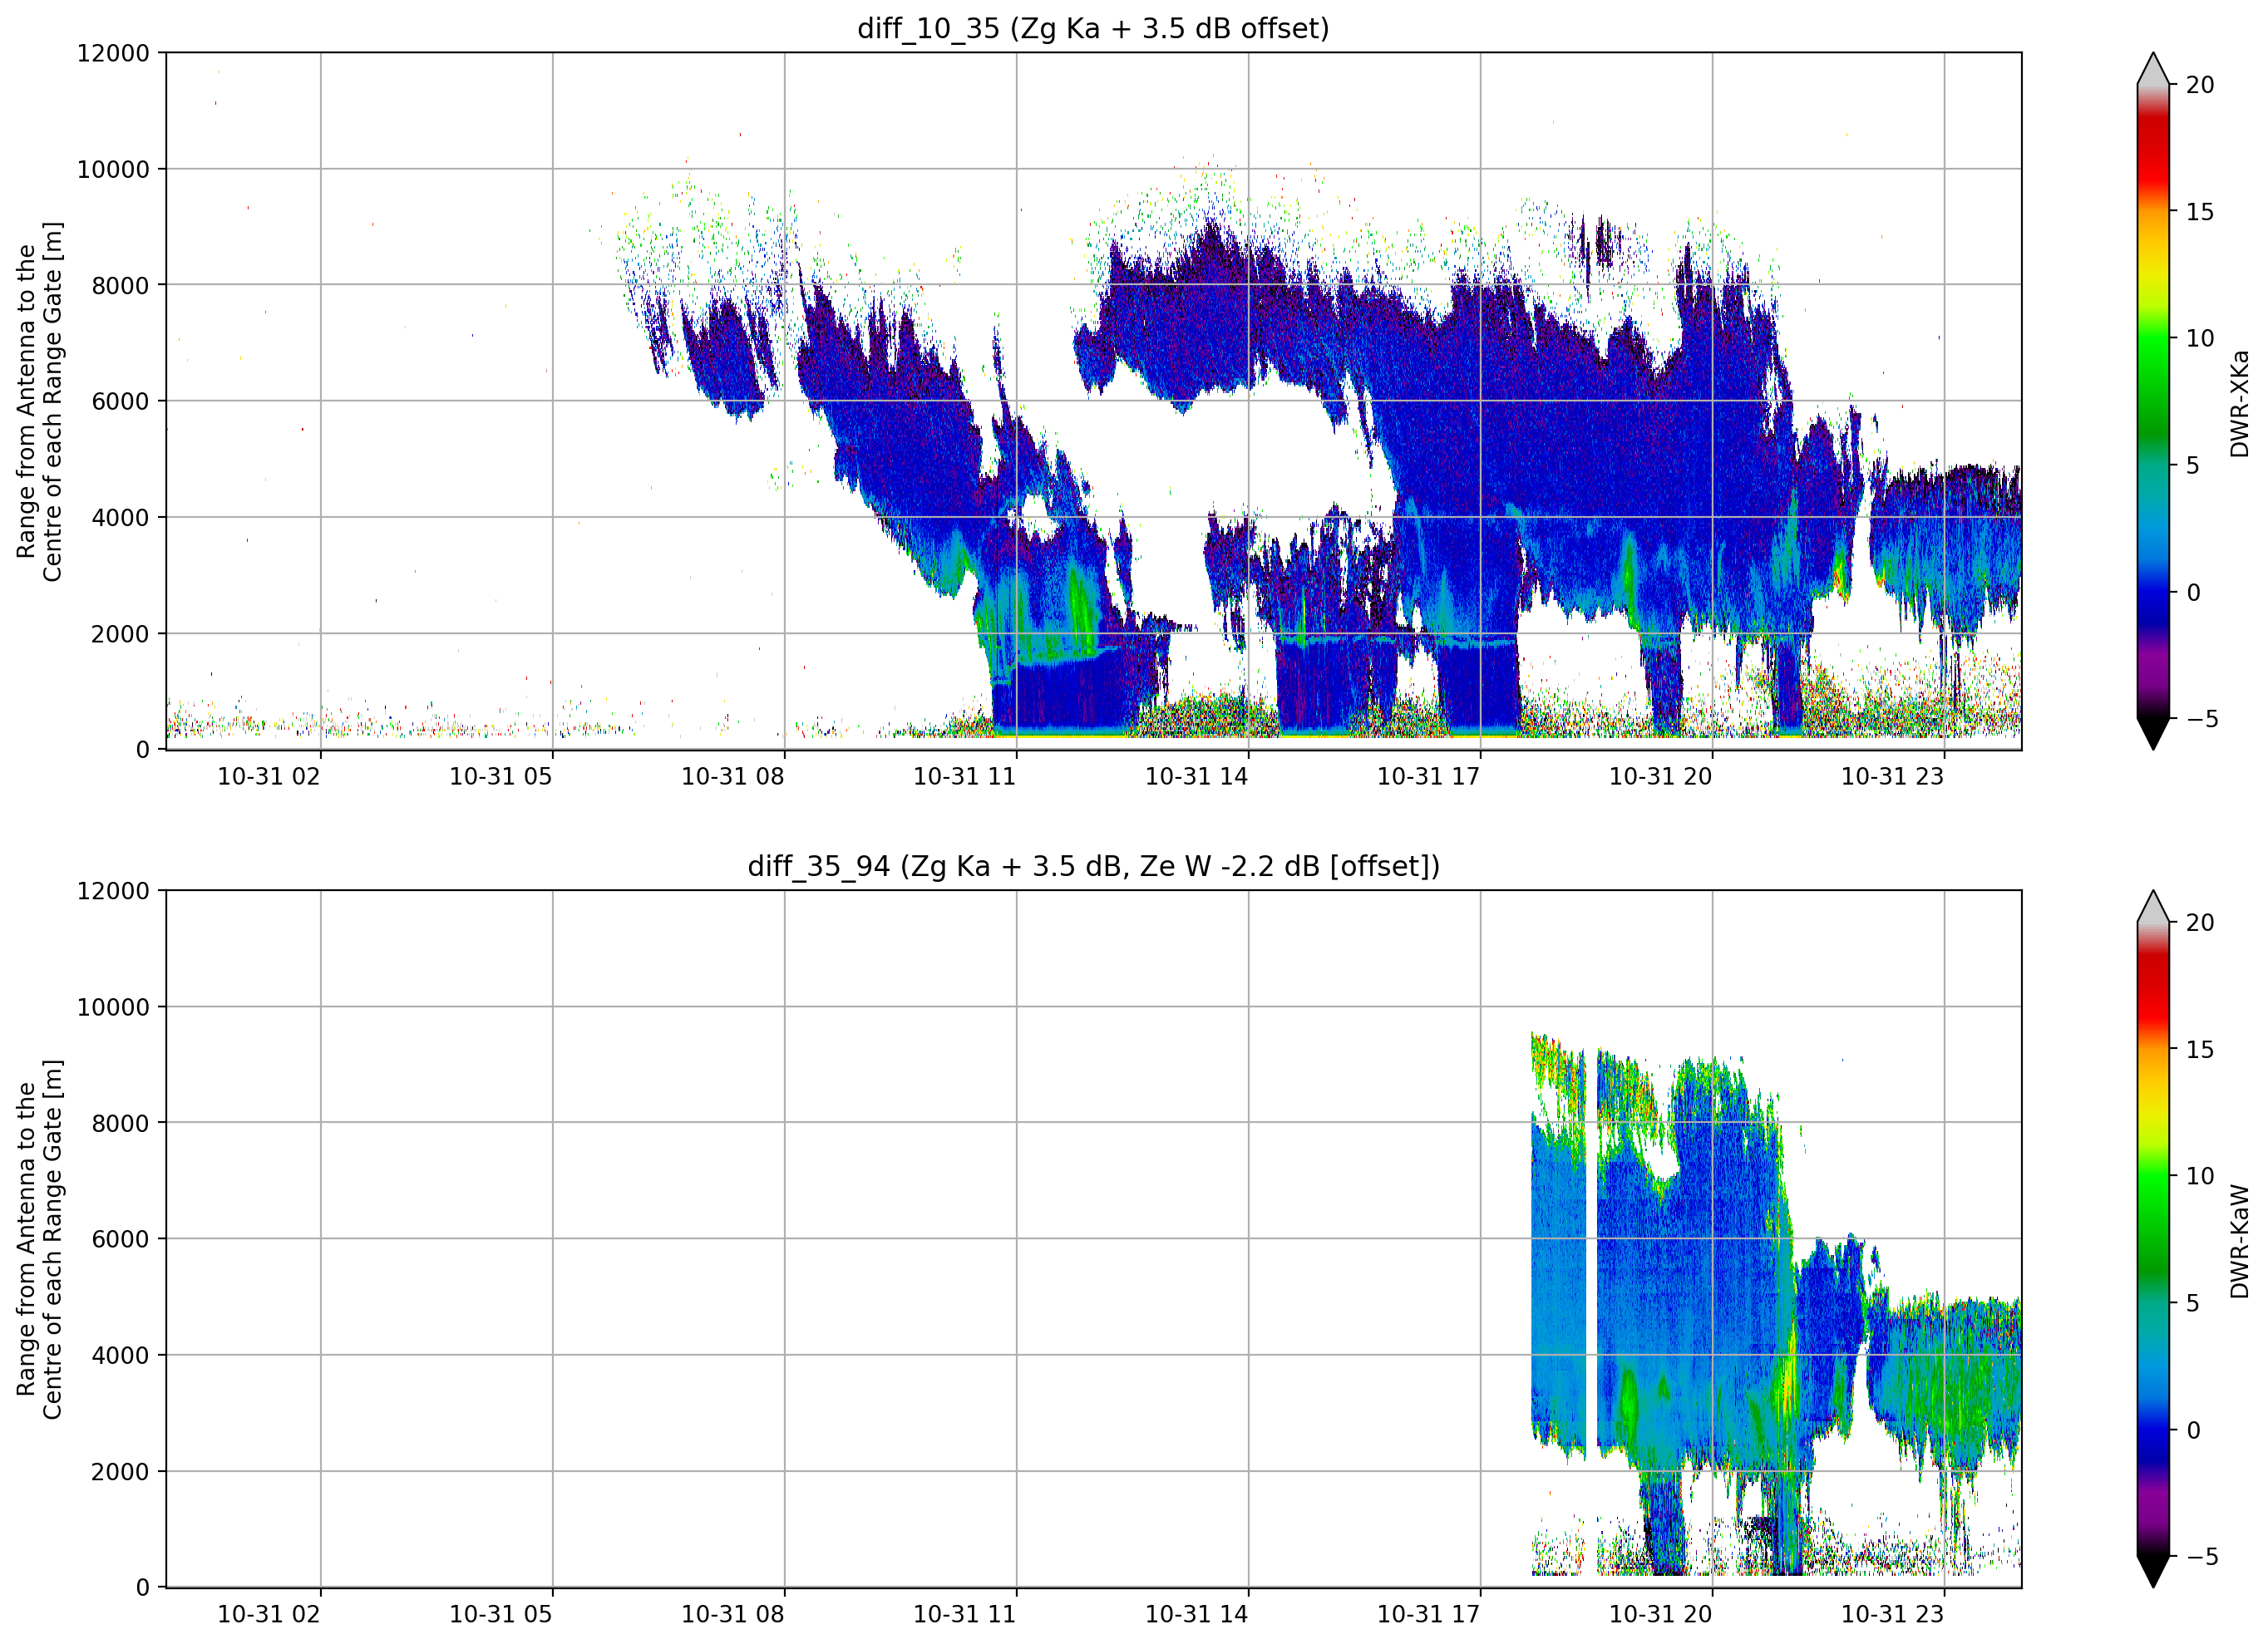Click y-tick "12000" on the bottom plot
Screen dimensions: 2268x1644
(x=113, y=891)
